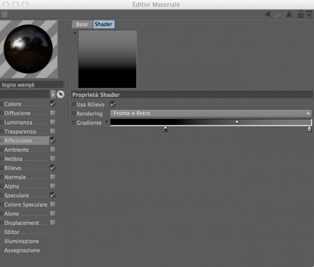Click the up arrow navigation icon
The image size is (314, 267).
point(289,14)
